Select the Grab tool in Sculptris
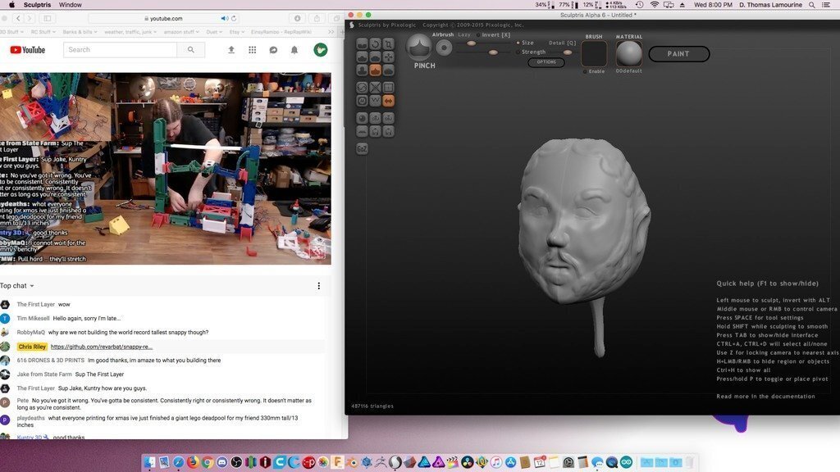840x472 pixels. click(x=388, y=57)
